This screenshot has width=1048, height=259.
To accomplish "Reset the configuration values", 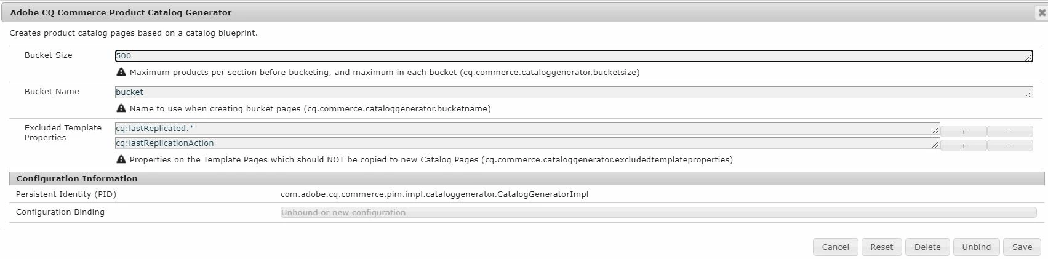I will 881,247.
